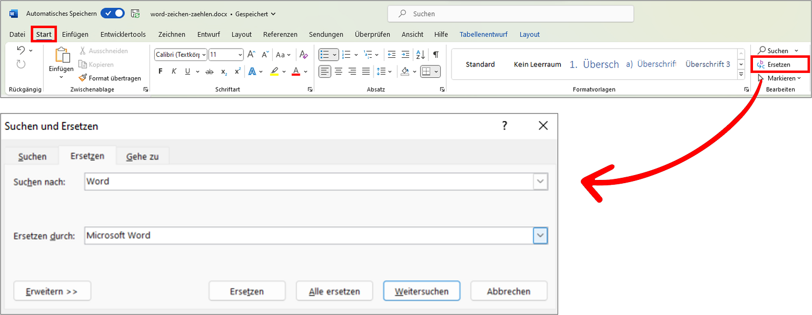Click the Ersetzen command in Bearbeiten group
812x315 pixels.
(x=774, y=64)
